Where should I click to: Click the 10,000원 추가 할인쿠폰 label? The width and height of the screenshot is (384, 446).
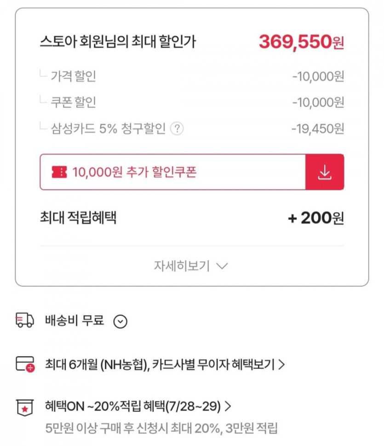tap(134, 172)
